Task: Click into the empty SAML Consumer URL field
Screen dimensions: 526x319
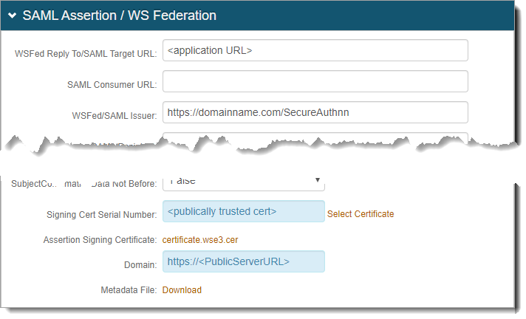Action: pyautogui.click(x=315, y=82)
